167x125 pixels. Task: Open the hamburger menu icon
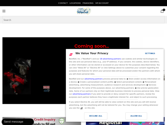pyautogui.click(x=4, y=11)
